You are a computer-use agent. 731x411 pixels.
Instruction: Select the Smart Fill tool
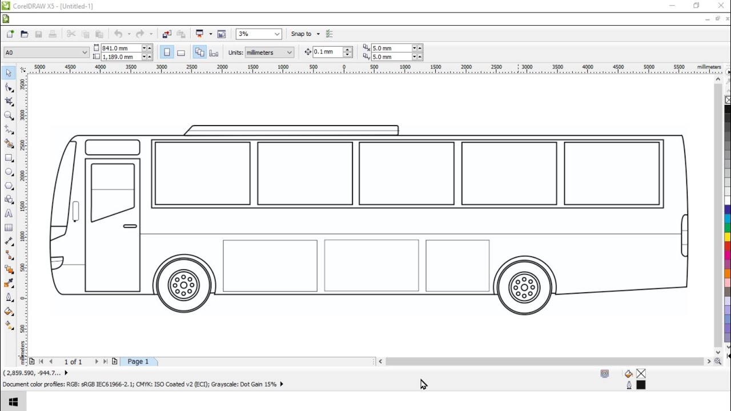[9, 143]
